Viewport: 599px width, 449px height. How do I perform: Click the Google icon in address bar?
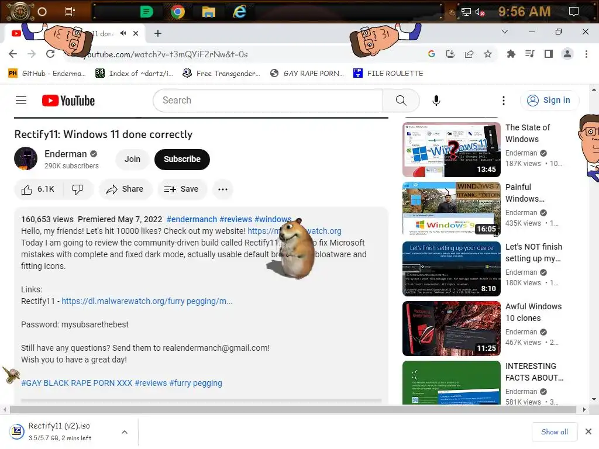[x=432, y=54]
